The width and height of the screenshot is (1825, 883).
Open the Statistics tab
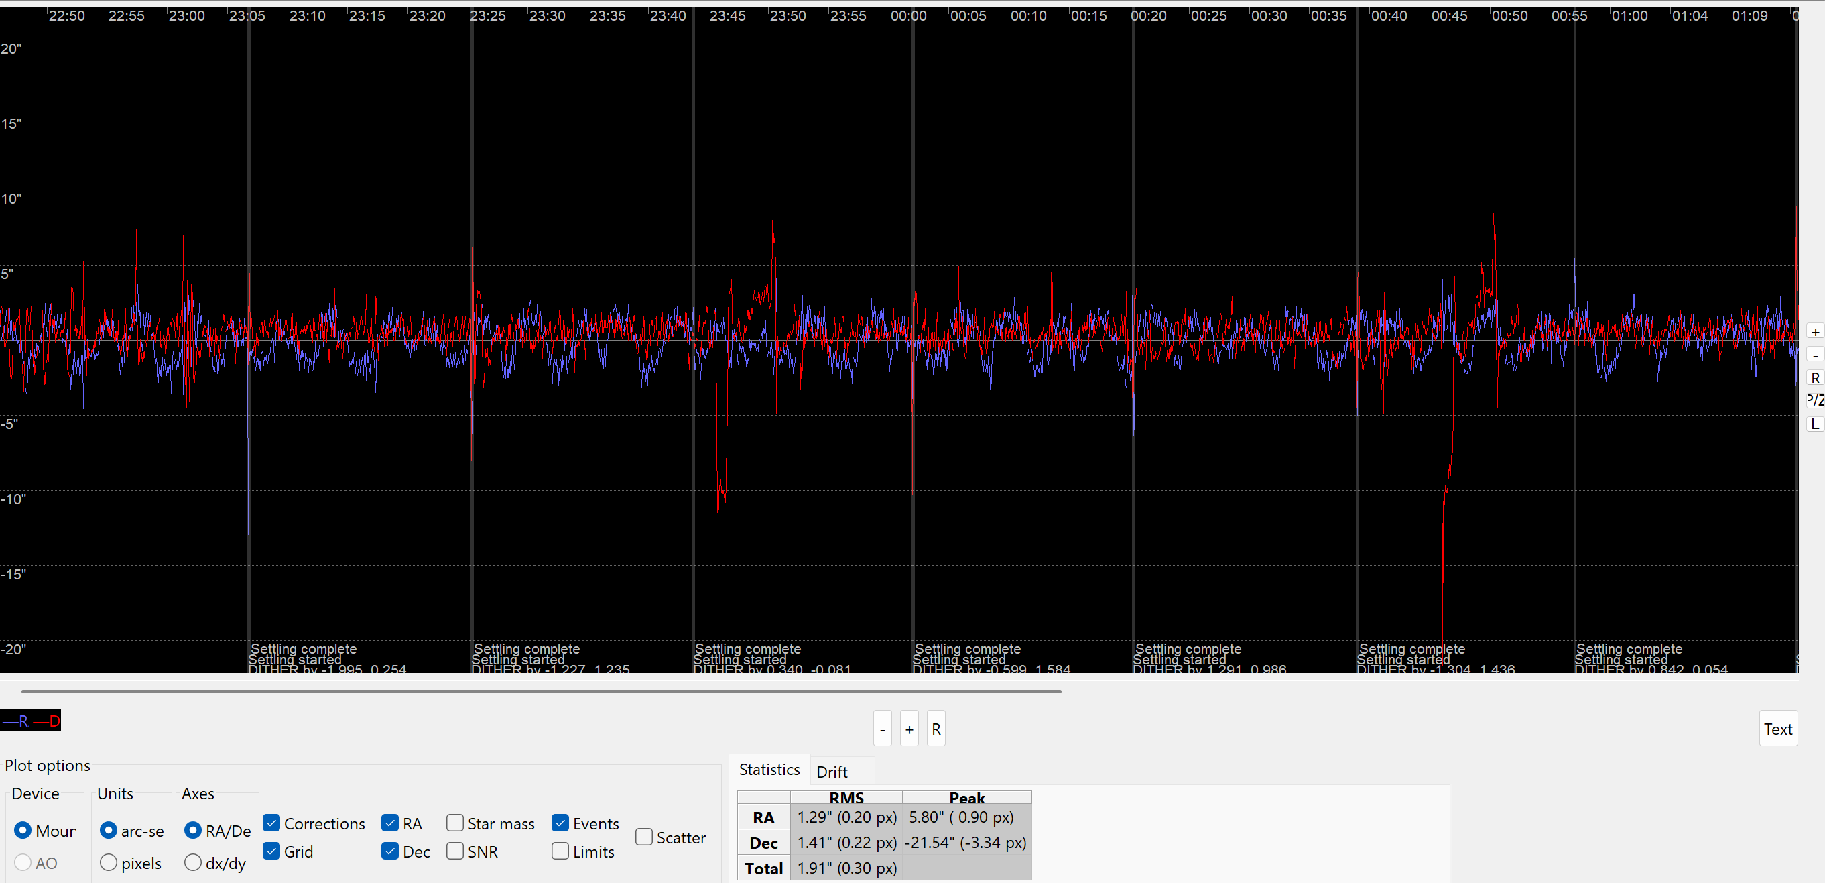click(x=769, y=770)
